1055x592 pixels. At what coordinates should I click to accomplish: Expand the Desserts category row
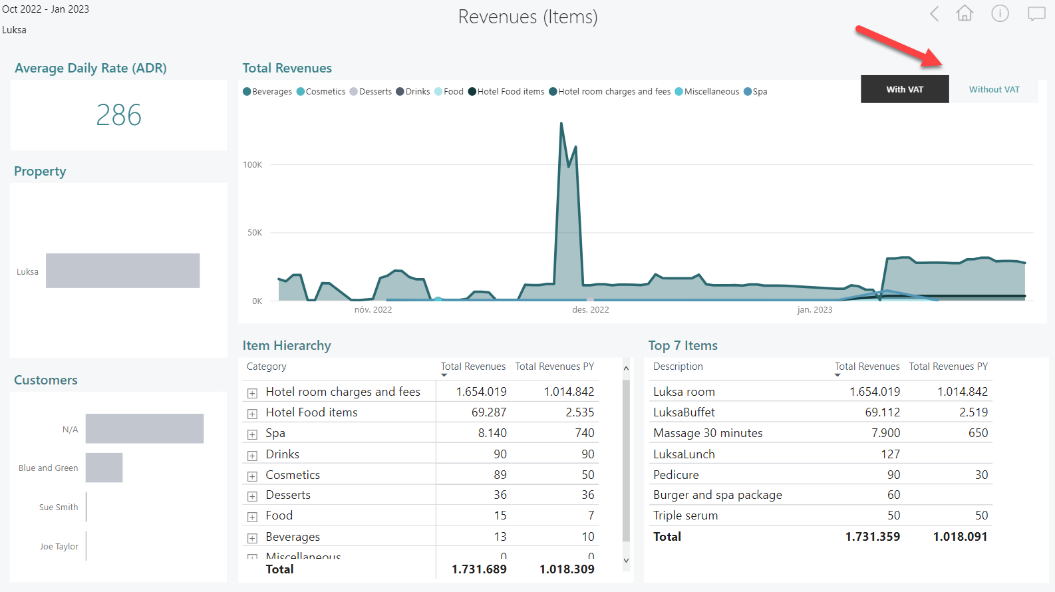pyautogui.click(x=252, y=496)
